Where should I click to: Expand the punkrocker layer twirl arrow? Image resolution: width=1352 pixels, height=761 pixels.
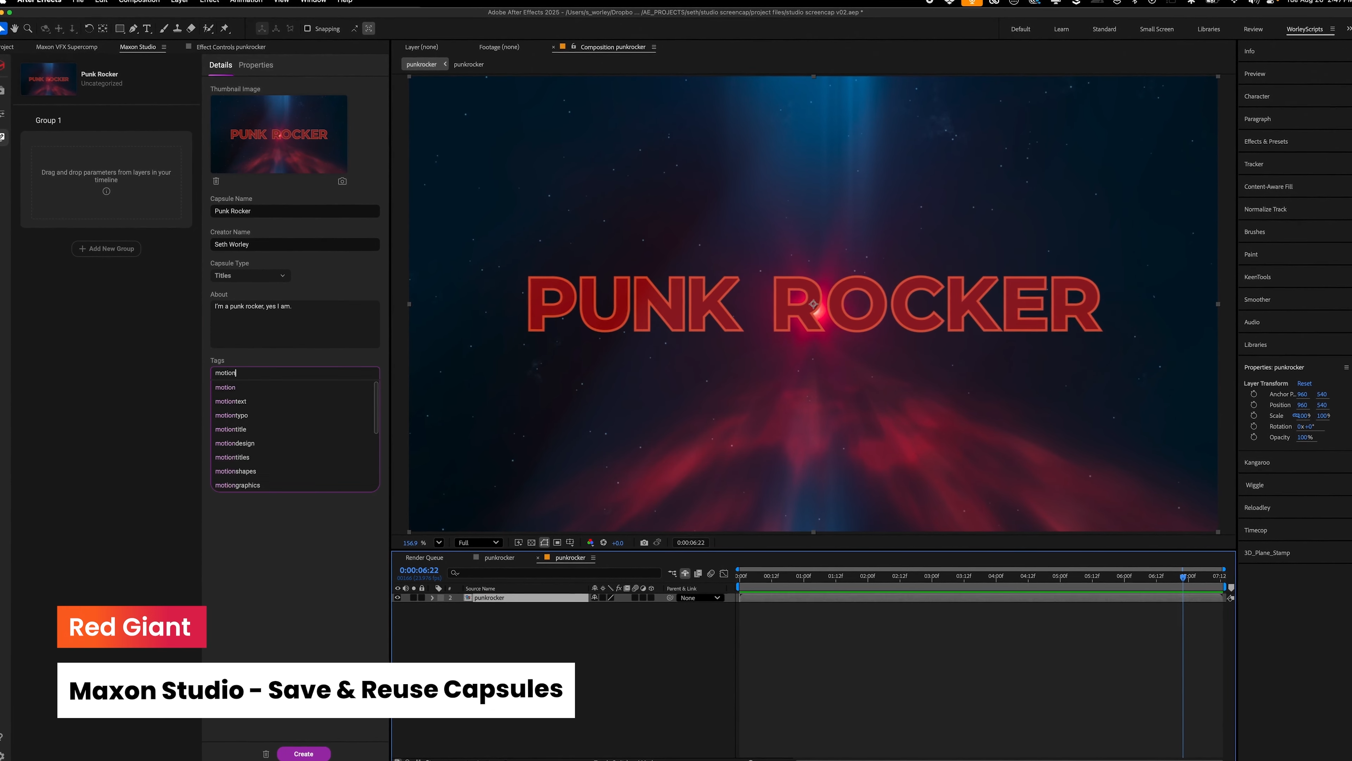click(432, 598)
